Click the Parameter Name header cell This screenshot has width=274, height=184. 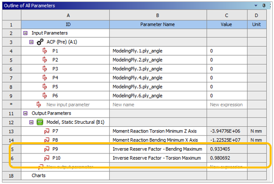click(158, 24)
